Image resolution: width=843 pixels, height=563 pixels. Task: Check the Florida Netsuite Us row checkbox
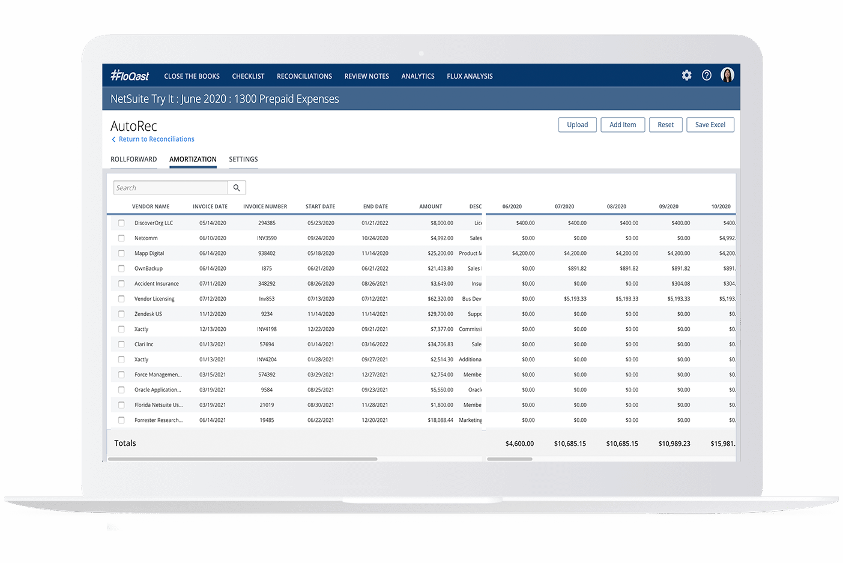coord(121,405)
